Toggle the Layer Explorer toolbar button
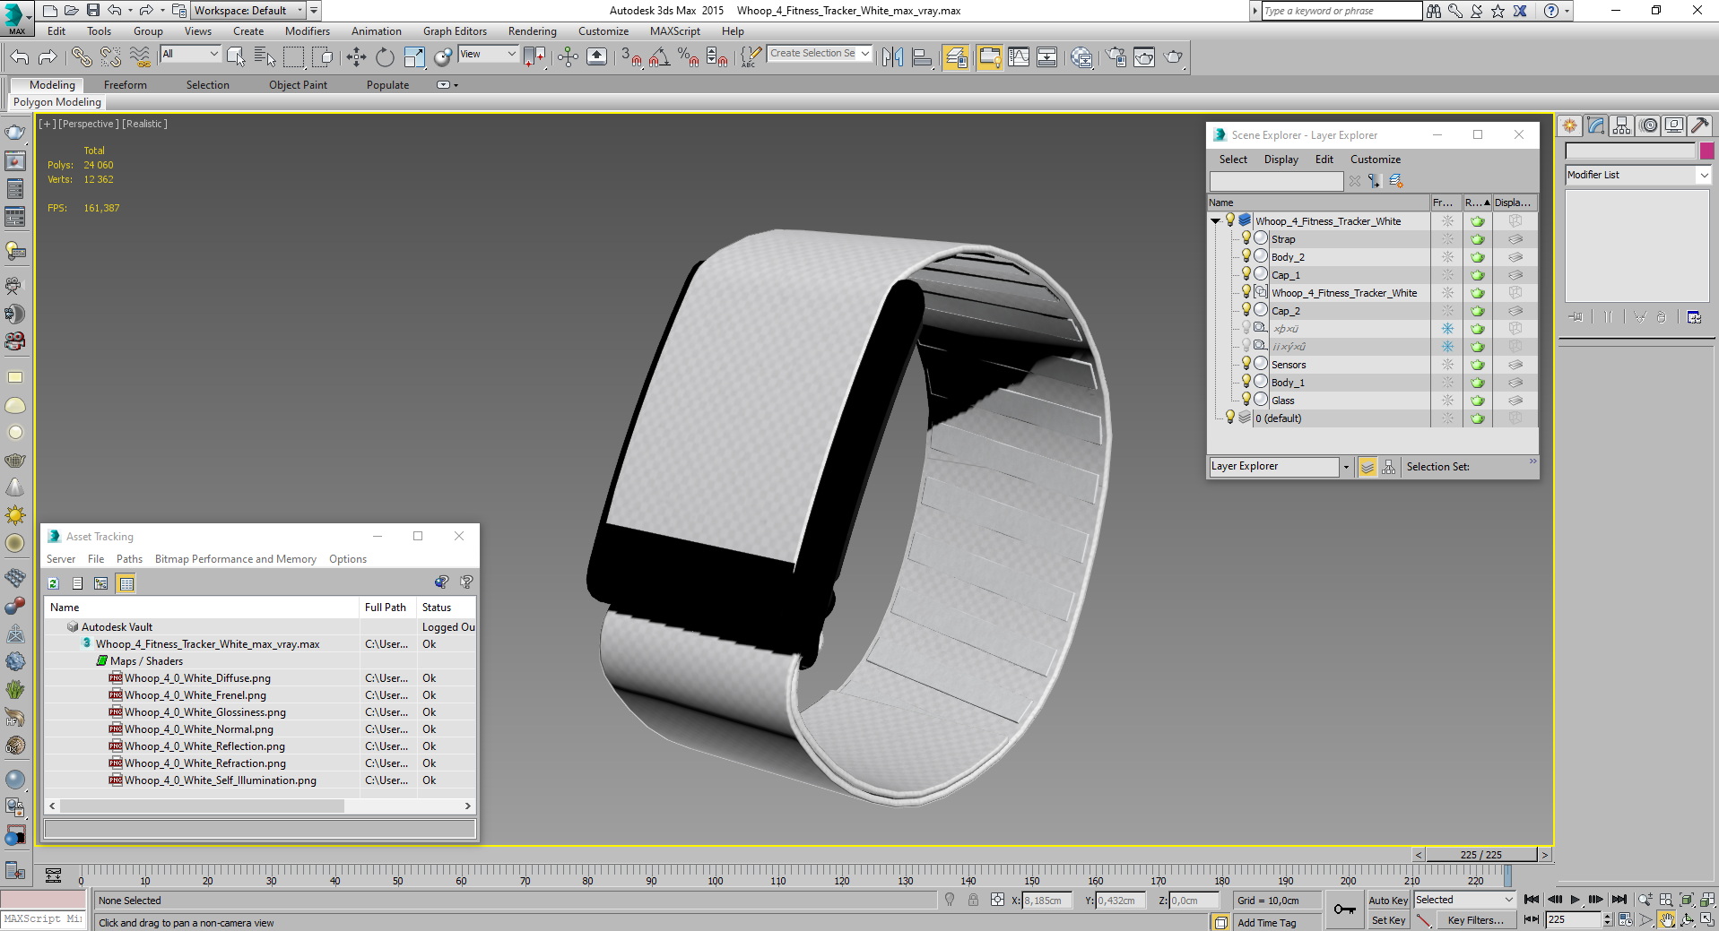This screenshot has width=1719, height=931. [x=956, y=57]
